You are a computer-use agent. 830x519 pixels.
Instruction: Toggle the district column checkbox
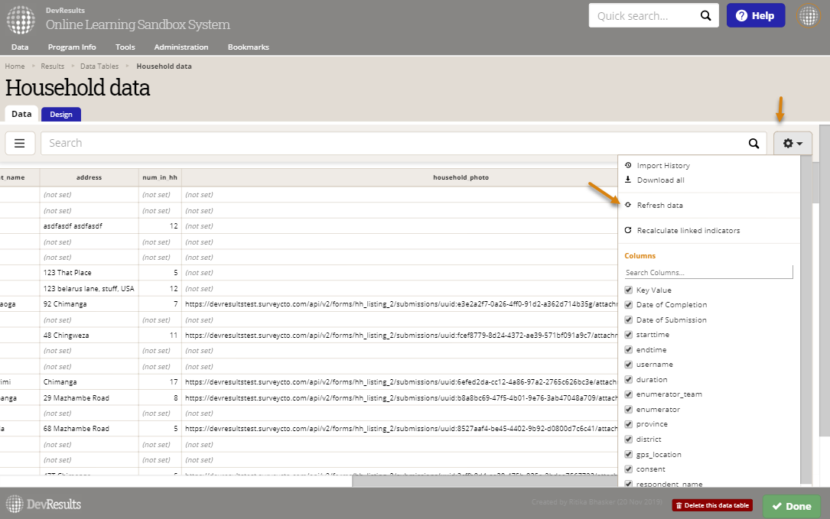tap(629, 439)
